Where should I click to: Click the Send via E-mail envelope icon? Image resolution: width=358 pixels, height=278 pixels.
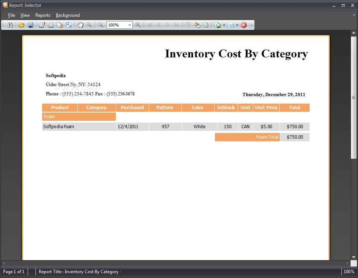coord(231,25)
